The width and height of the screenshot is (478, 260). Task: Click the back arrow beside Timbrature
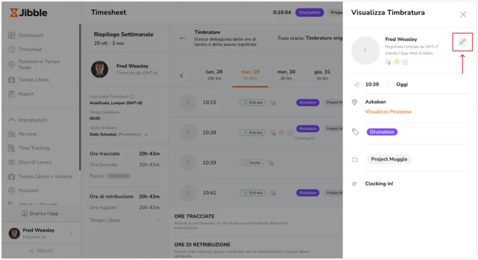182,38
